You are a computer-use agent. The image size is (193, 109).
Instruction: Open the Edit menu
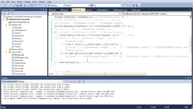8,2
